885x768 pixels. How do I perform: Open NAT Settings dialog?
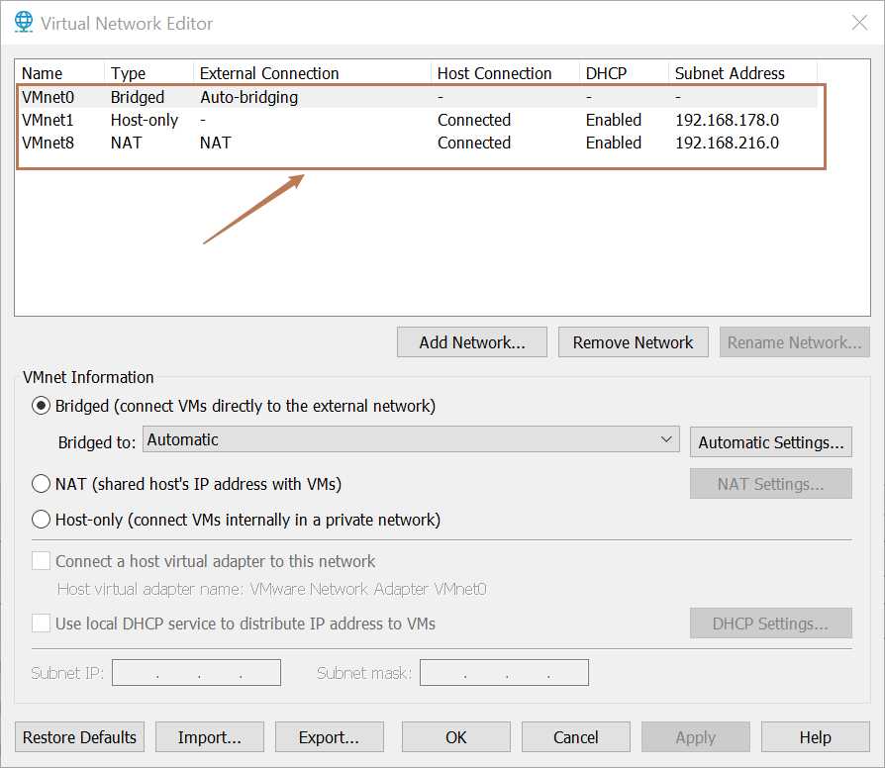(770, 484)
